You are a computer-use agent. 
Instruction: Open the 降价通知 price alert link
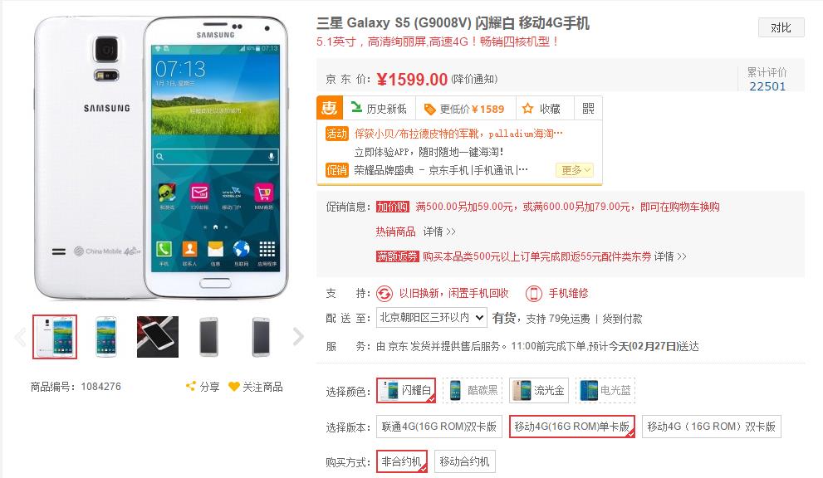pos(474,79)
